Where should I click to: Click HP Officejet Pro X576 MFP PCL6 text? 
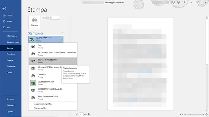pos(56,53)
